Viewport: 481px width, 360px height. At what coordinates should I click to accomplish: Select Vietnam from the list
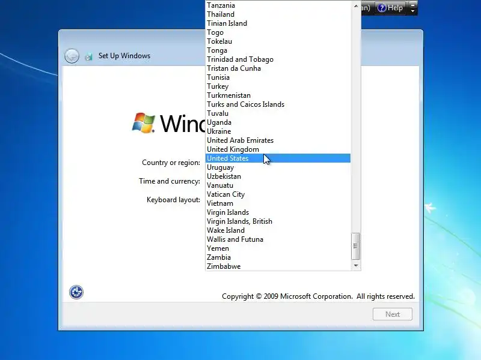coord(278,203)
